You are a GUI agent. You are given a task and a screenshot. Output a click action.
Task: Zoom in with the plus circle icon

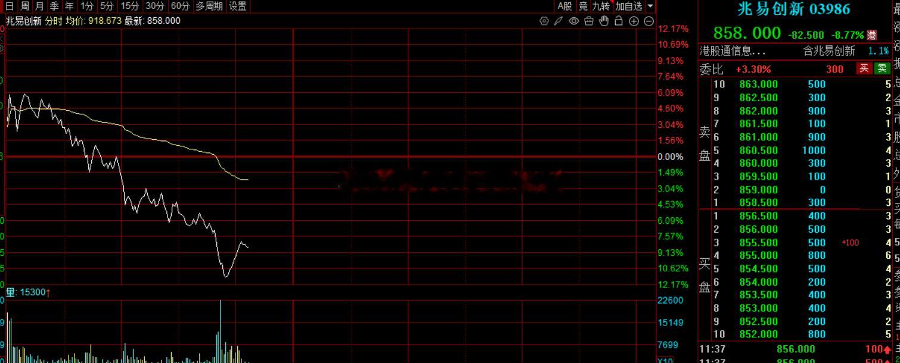(x=634, y=21)
